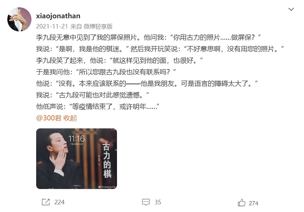Click the 2021-11-21 post timestamp

point(52,26)
